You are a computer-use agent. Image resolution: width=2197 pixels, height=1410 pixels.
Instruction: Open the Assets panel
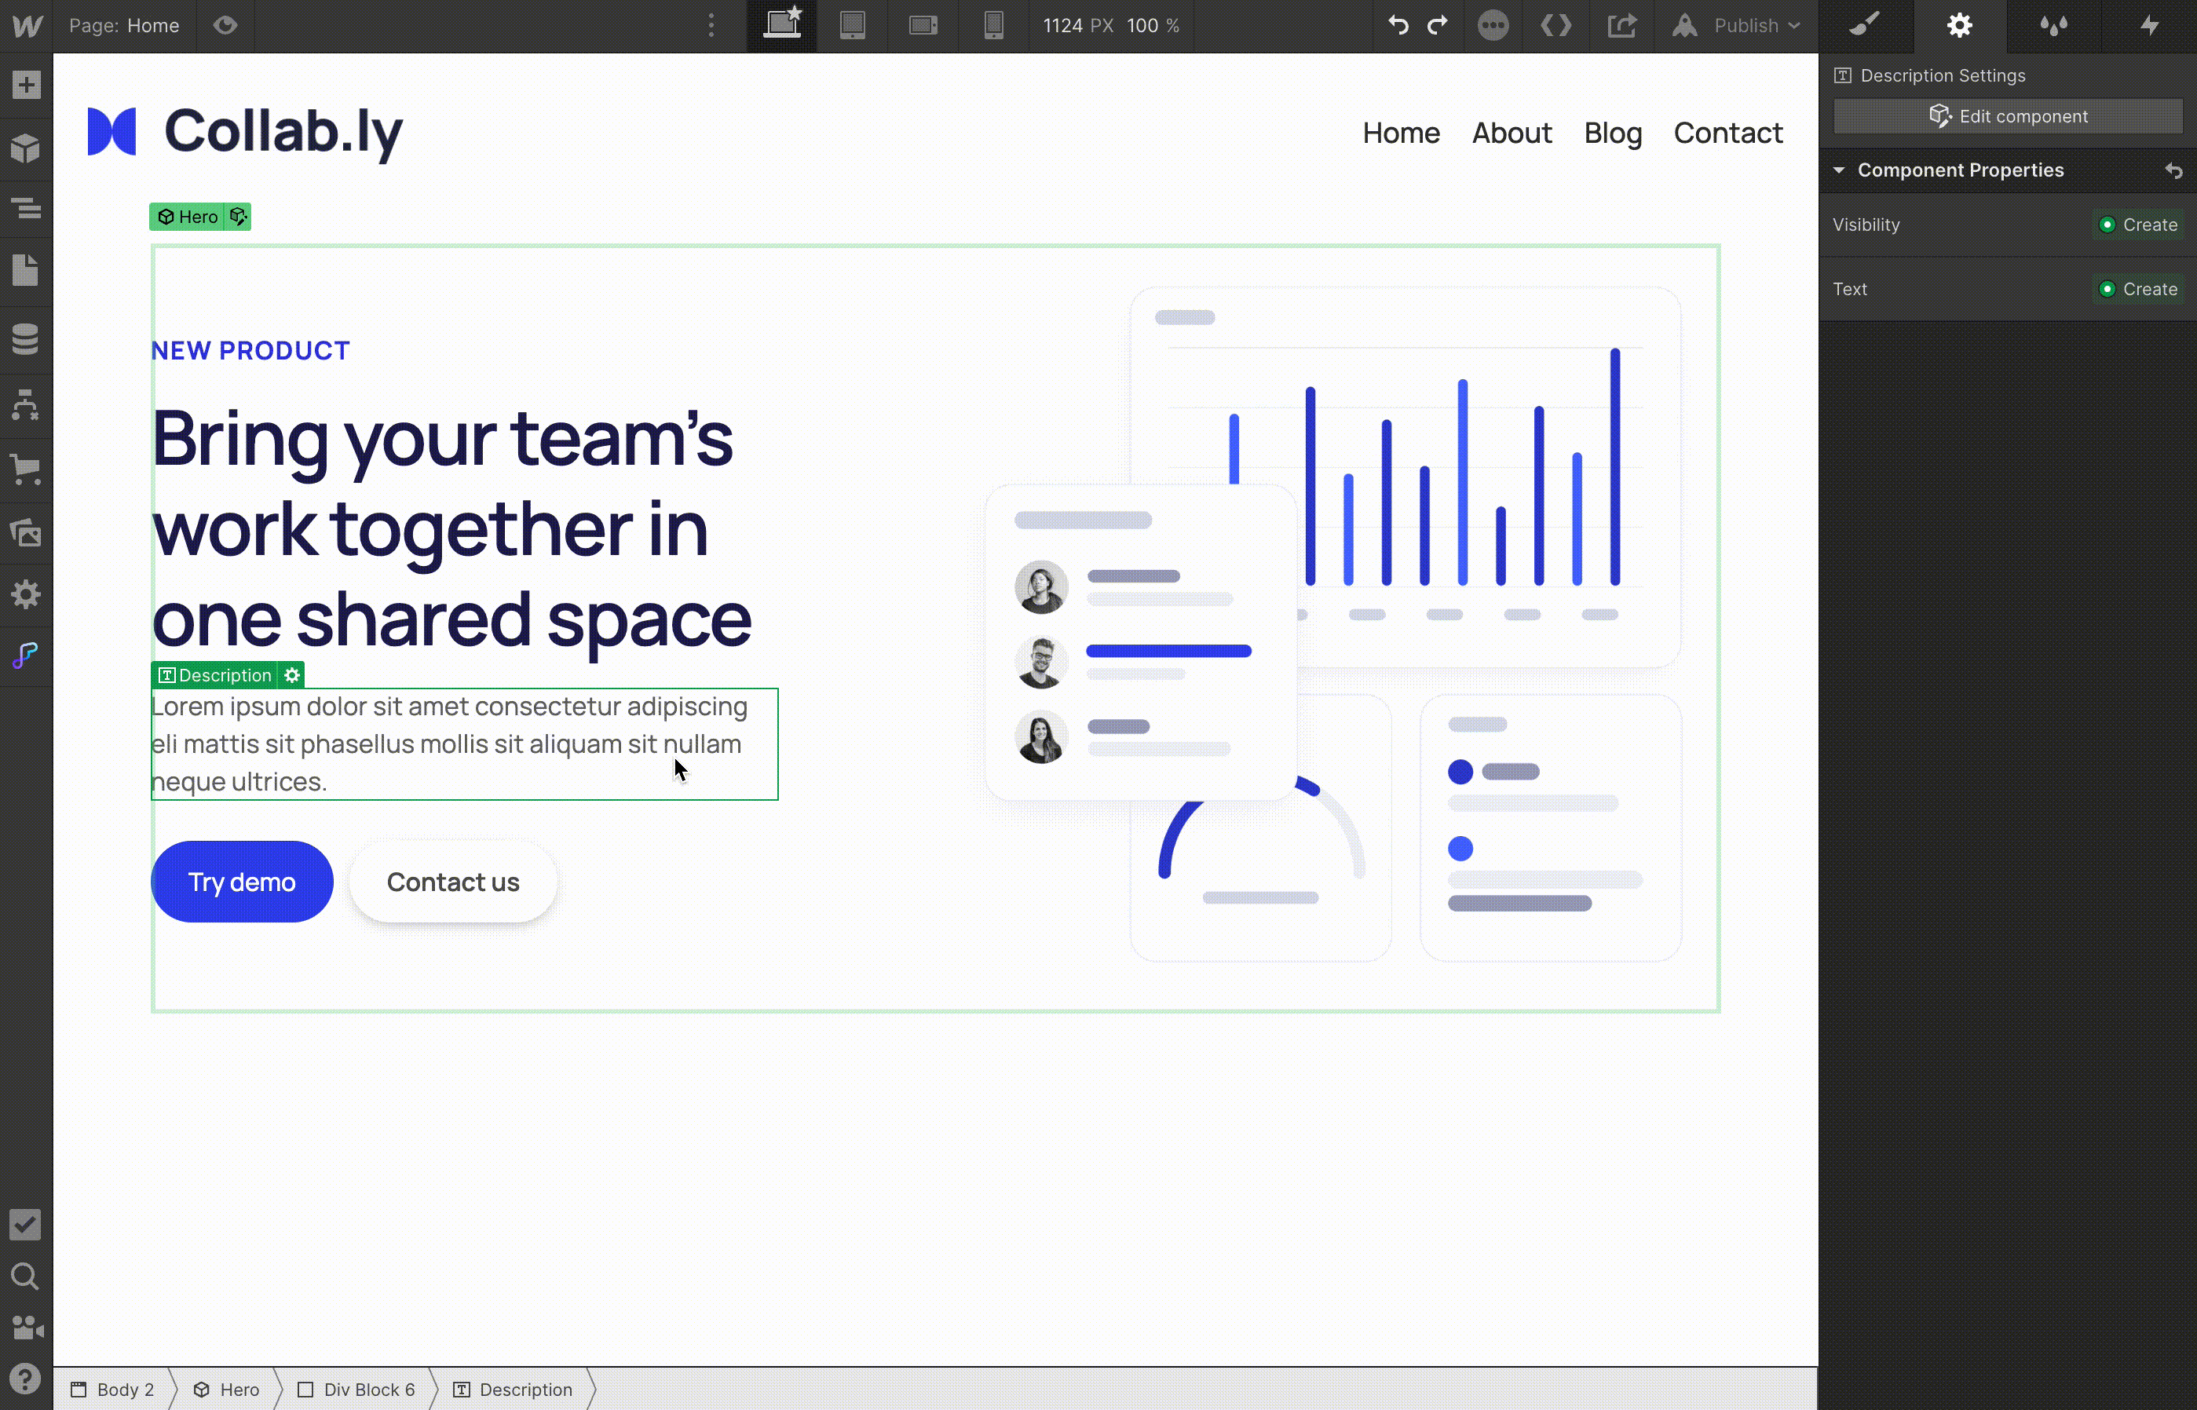(x=26, y=533)
